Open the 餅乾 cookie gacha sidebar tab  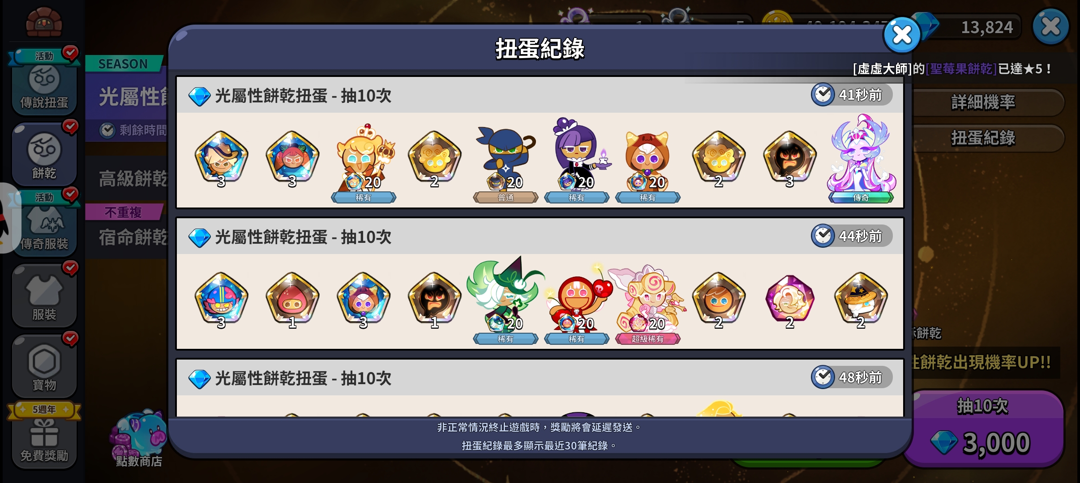click(x=44, y=154)
